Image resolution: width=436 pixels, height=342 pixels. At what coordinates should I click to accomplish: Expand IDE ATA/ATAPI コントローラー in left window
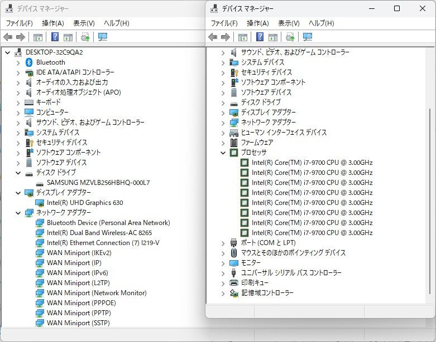point(18,73)
